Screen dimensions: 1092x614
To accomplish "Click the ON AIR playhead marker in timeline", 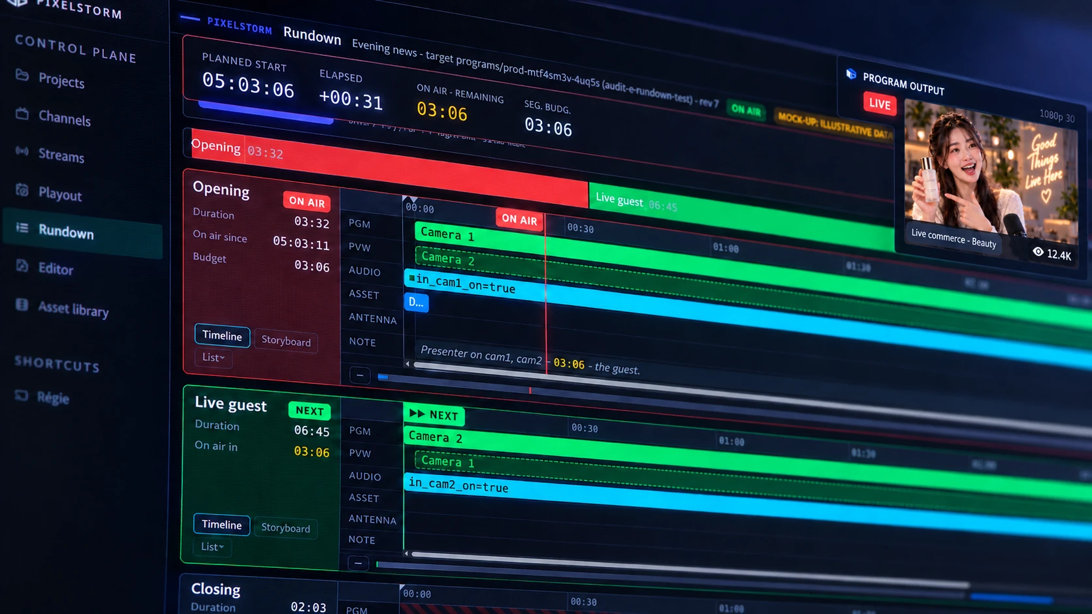I will pos(519,220).
